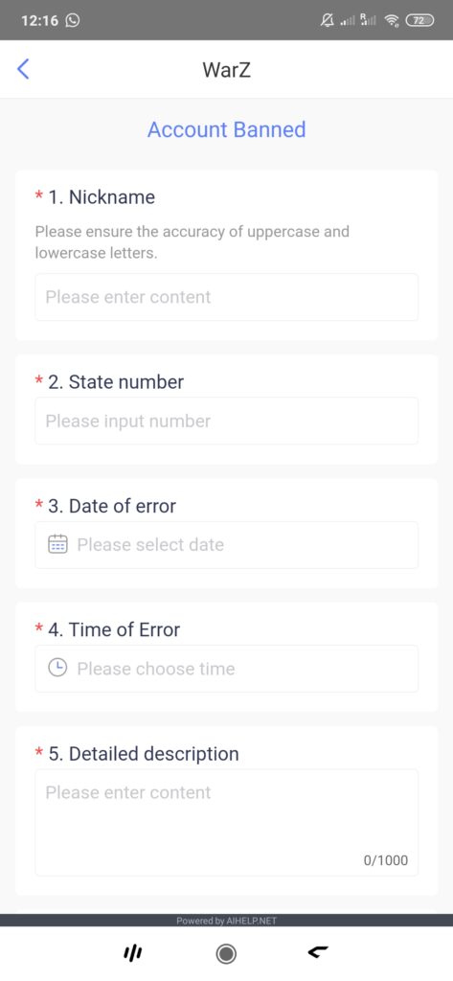Tap the Wi-Fi status icon
The image size is (453, 981).
coord(392,21)
